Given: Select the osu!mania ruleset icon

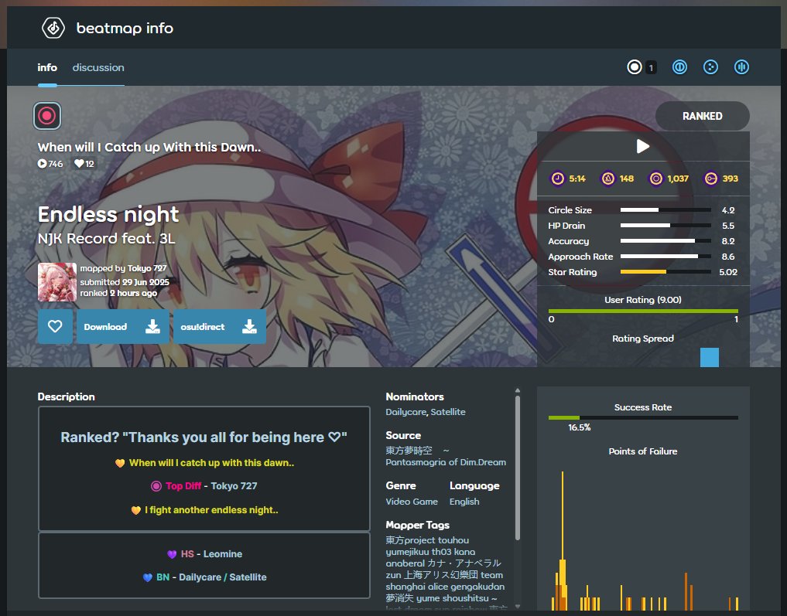Looking at the screenshot, I should [742, 67].
